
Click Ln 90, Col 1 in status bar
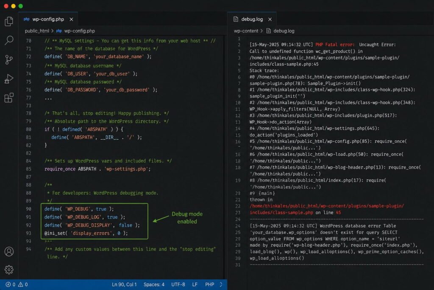tap(124, 284)
